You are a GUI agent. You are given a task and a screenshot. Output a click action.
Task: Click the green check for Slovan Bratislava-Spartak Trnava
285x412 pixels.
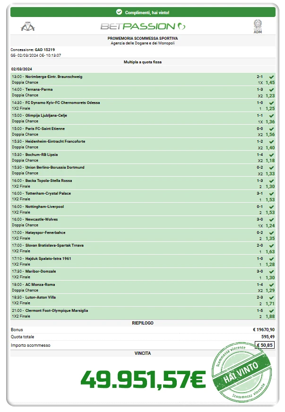coord(272,246)
